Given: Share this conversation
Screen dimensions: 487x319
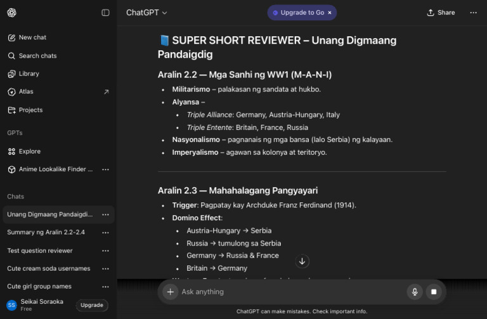Looking at the screenshot, I should (x=441, y=13).
